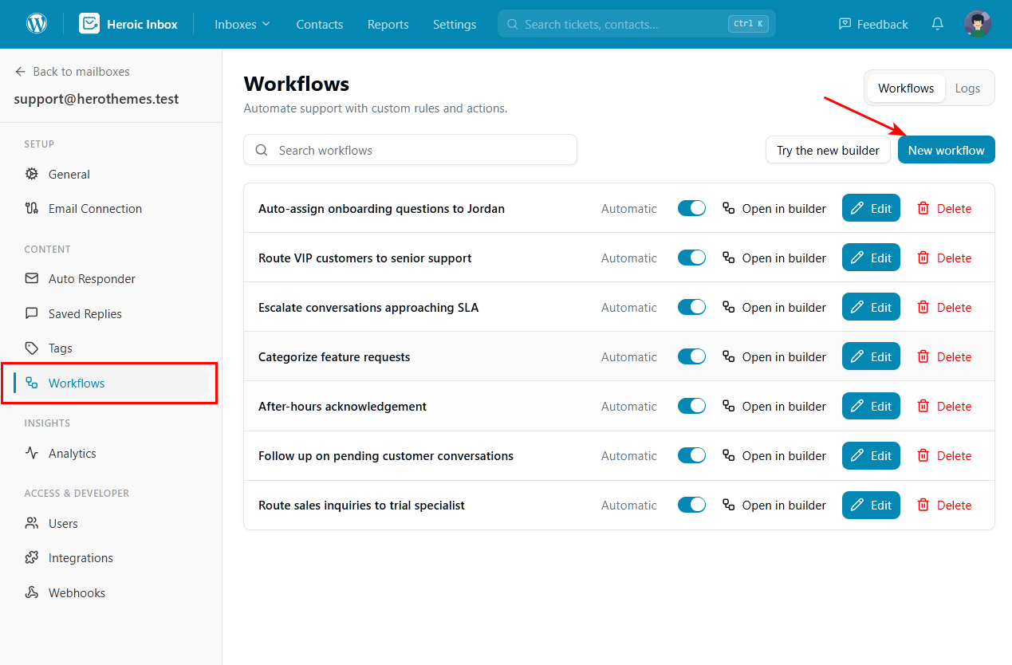The height and width of the screenshot is (665, 1012).
Task: Open the Email Connection sidebar item
Action: (109, 209)
